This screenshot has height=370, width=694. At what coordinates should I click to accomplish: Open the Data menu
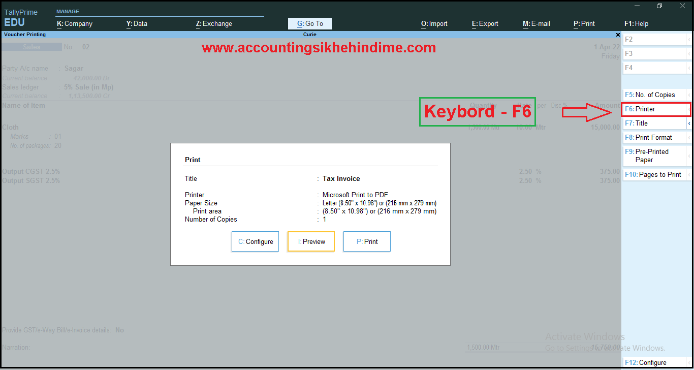click(x=137, y=23)
